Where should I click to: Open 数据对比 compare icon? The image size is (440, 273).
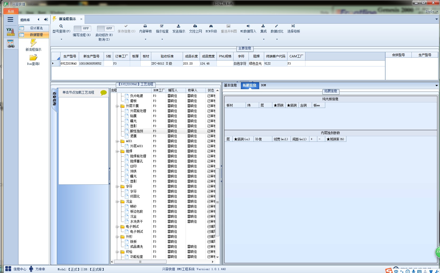276,26
